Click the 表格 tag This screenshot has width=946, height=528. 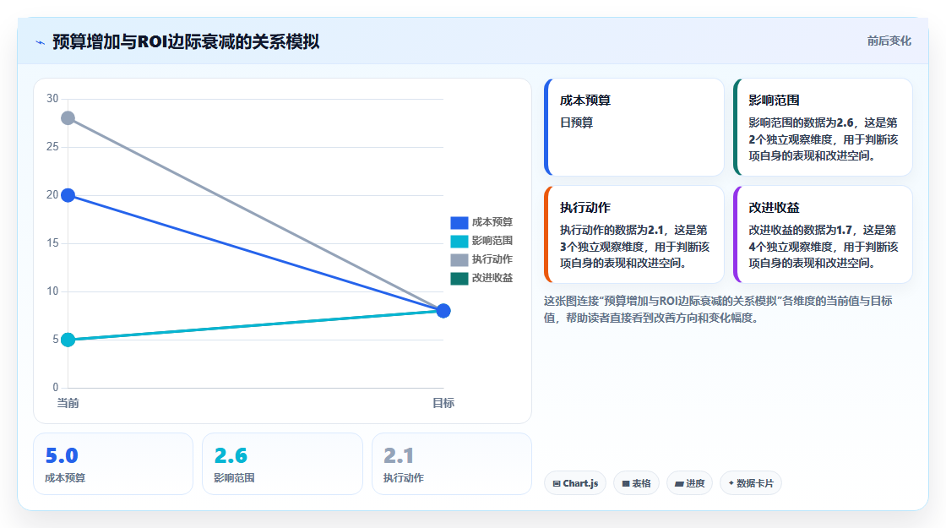pyautogui.click(x=637, y=483)
